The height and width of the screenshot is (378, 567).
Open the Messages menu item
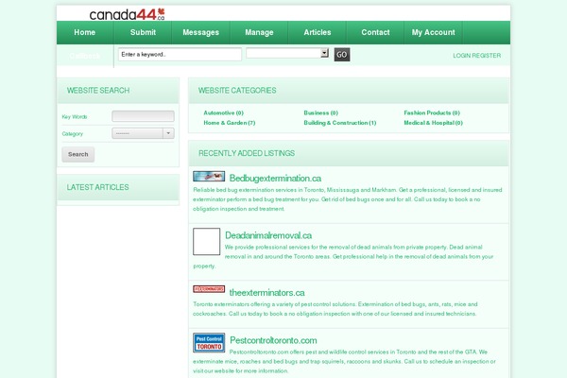click(x=200, y=32)
